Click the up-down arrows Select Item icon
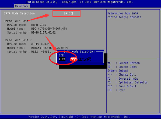Image resolution: width=161 pixels, height=119 pixels. tap(109, 67)
